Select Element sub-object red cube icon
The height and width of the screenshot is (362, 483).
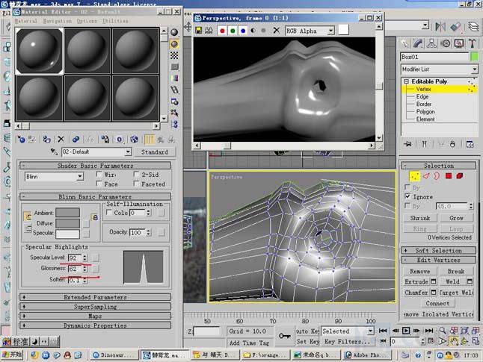pos(460,176)
